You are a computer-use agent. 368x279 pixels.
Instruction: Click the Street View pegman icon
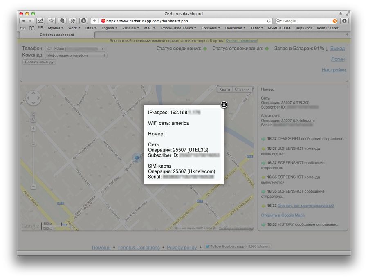click(x=34, y=117)
